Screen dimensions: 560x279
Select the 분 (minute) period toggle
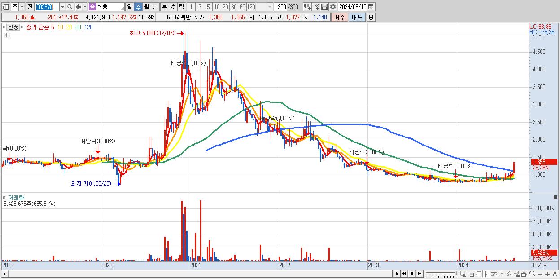[164, 7]
